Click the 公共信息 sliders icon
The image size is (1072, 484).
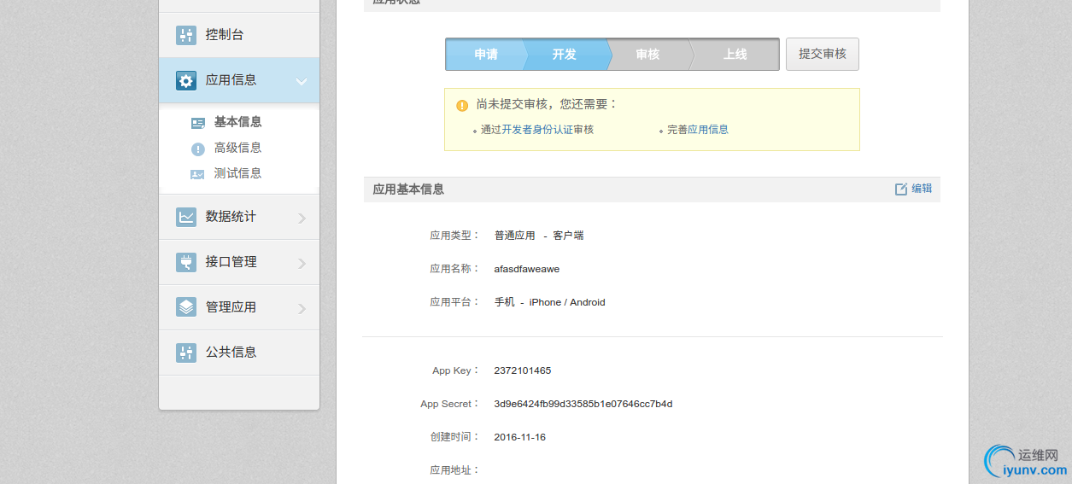[186, 352]
